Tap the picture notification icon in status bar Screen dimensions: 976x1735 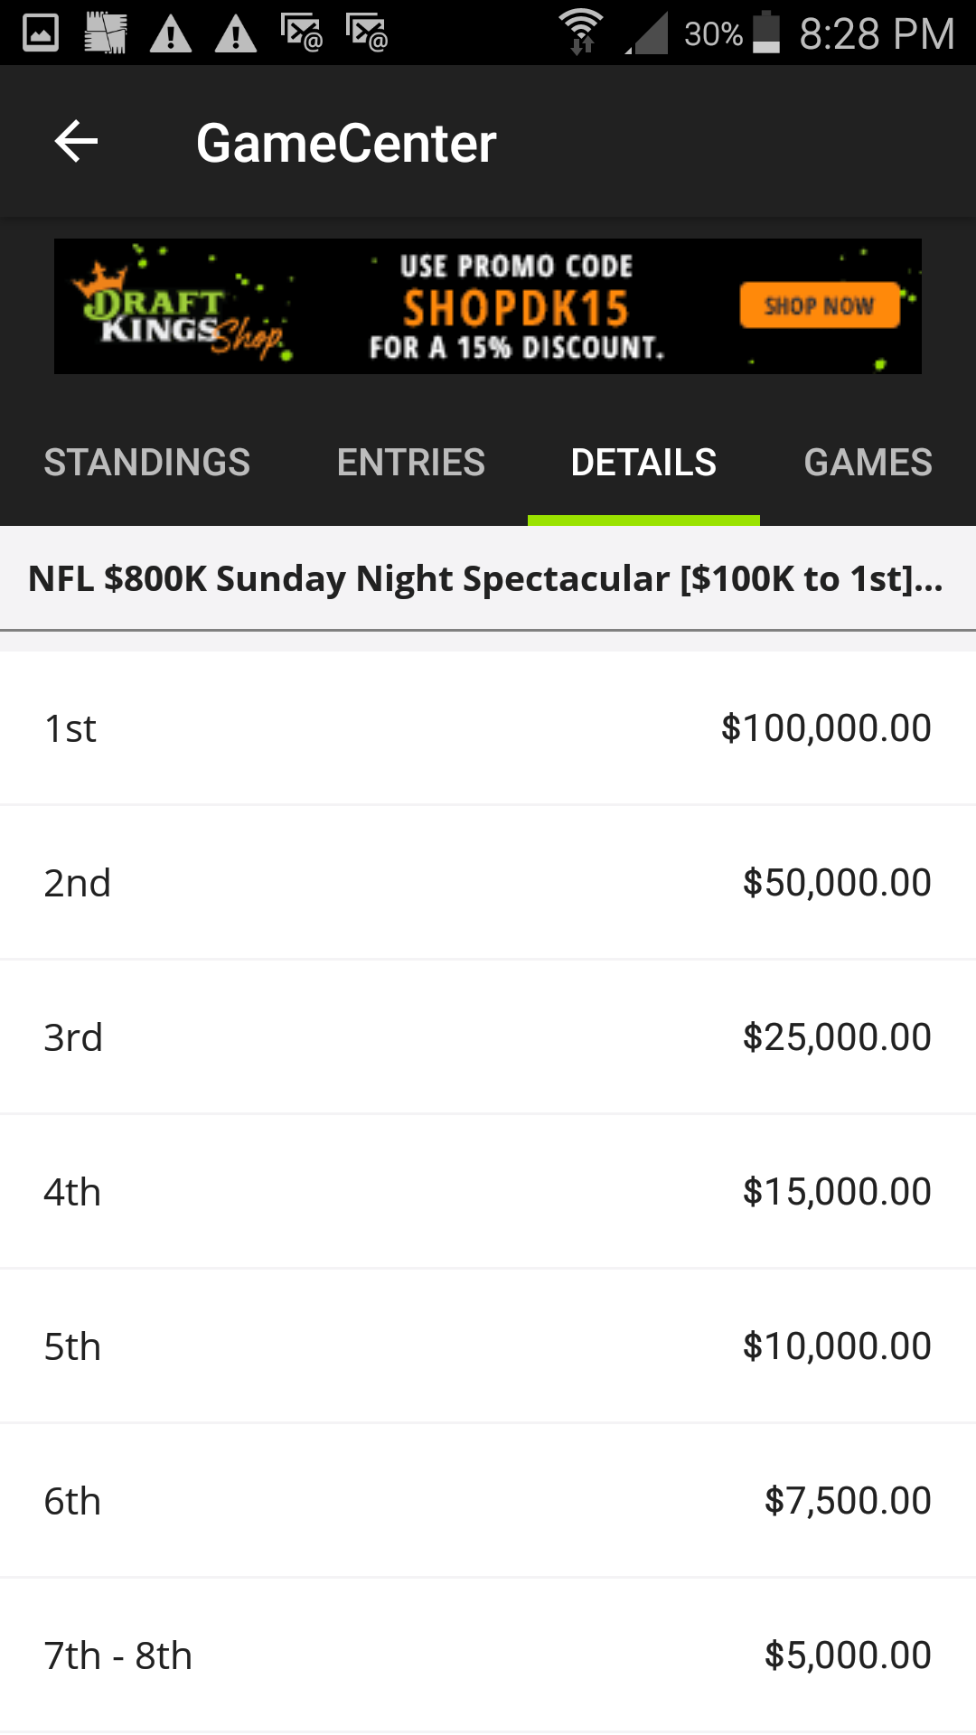(41, 33)
